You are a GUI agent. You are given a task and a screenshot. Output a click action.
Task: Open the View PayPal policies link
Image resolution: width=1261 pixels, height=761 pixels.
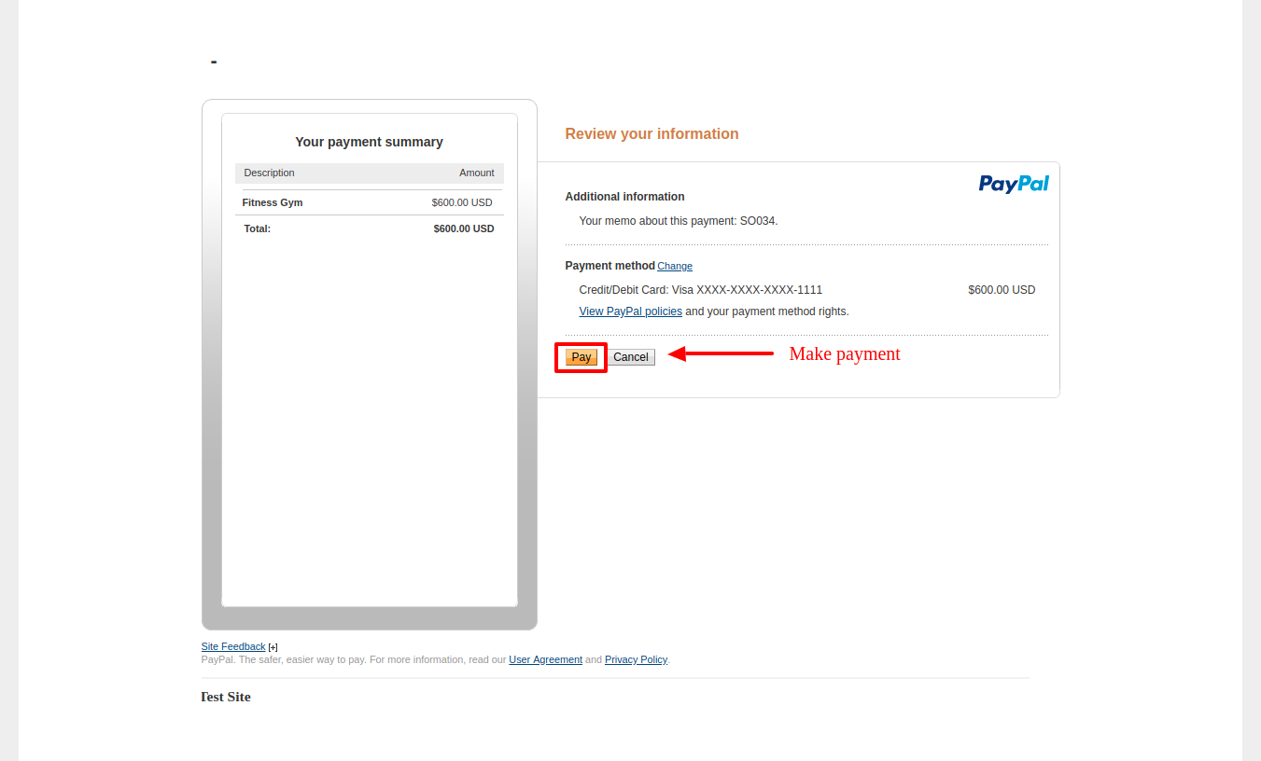(631, 311)
